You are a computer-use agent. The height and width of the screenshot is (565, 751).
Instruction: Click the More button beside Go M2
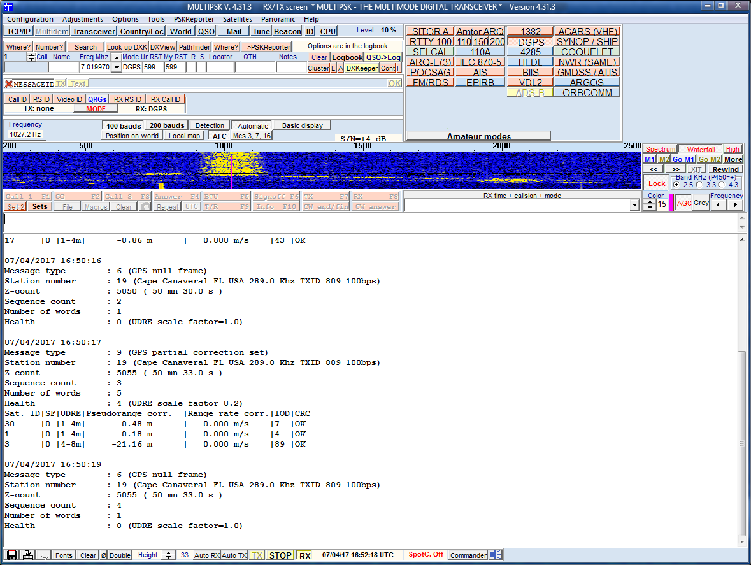point(733,159)
